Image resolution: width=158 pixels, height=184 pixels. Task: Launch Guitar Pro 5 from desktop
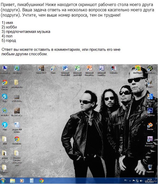point(41,68)
